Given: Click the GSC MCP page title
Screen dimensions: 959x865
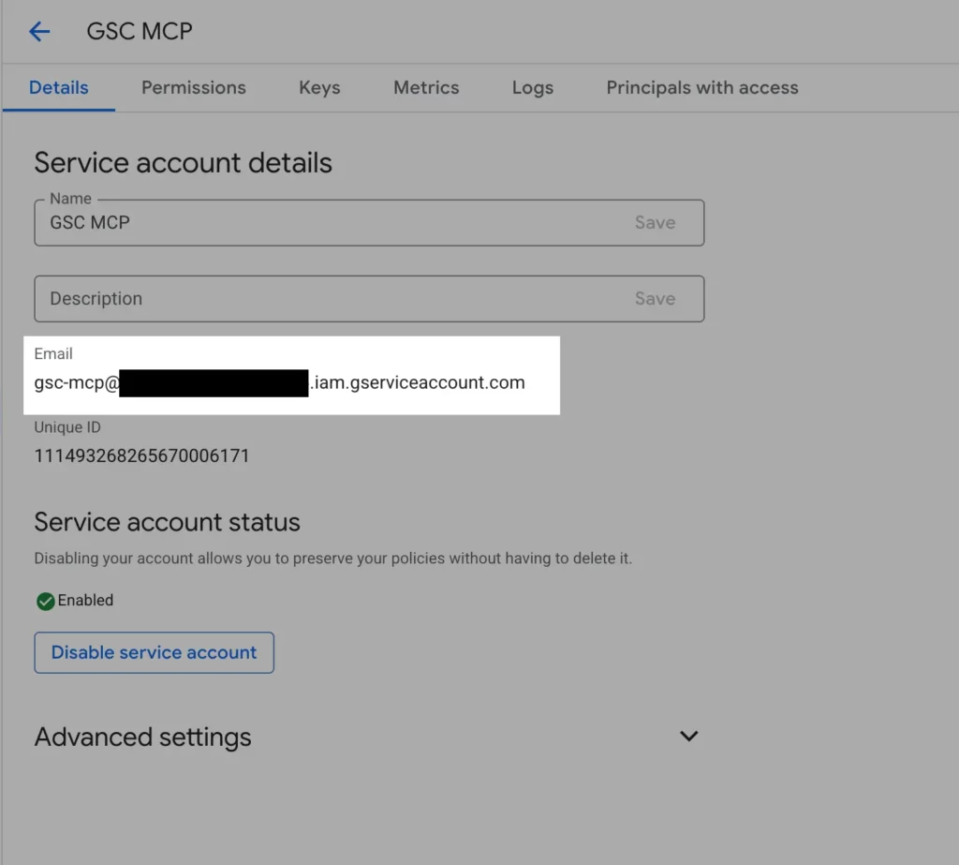Looking at the screenshot, I should click(140, 31).
